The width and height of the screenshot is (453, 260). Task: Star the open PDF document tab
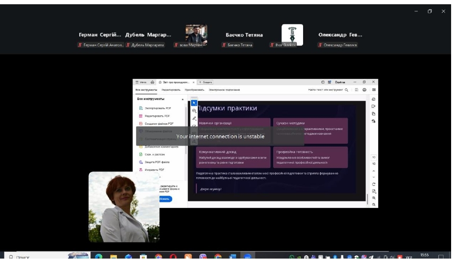[160, 82]
